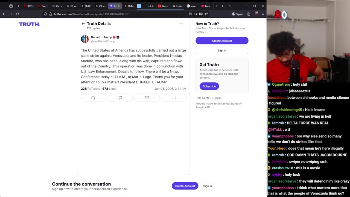Bookmark the post with bookmark icon
350x197 pixels.
(174, 98)
